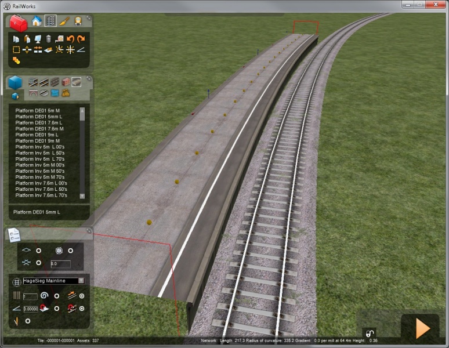
Task: Pin the top toolbox panel
Action: click(x=89, y=19)
